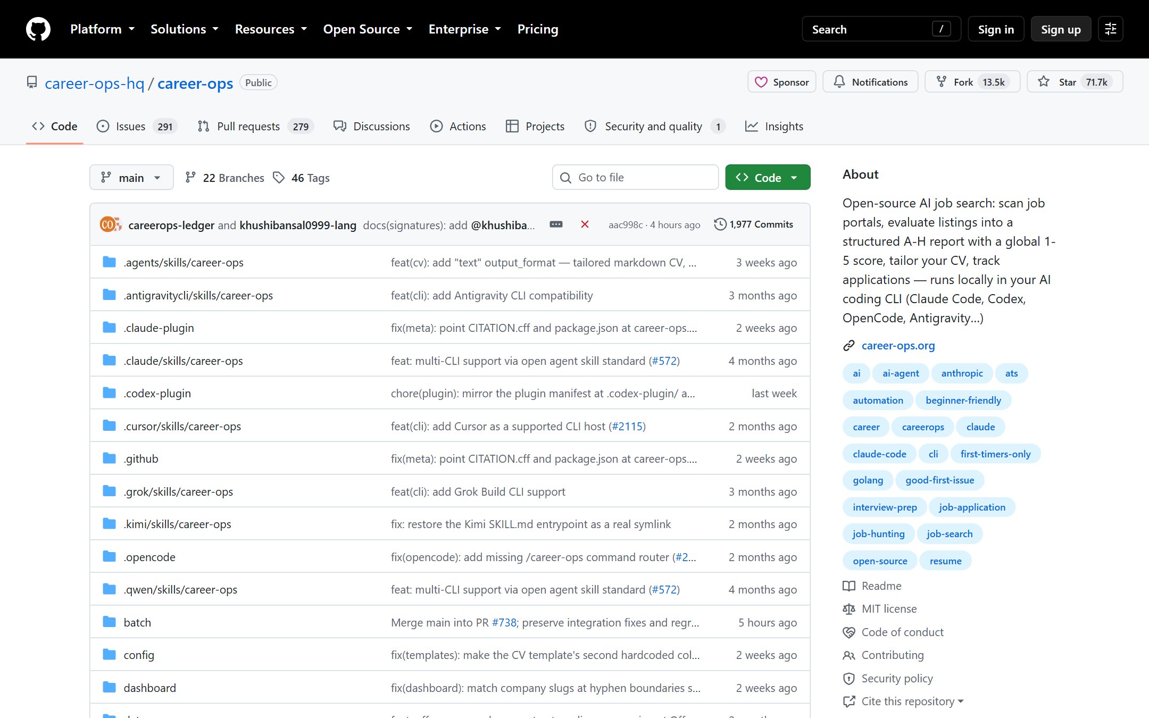Viewport: 1149px width, 718px height.
Task: Select the Code tab
Action: pos(55,126)
